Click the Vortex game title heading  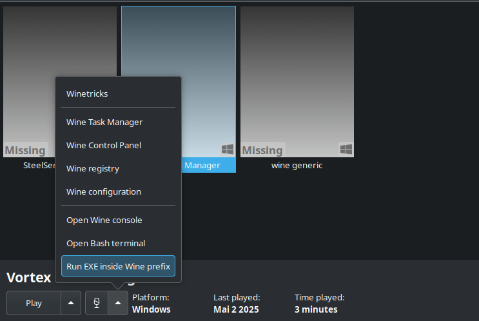point(29,278)
